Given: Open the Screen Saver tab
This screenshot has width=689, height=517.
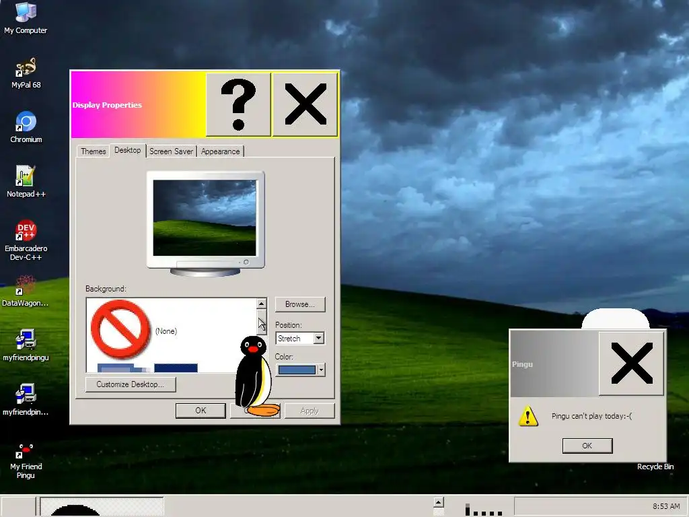Looking at the screenshot, I should click(x=171, y=151).
